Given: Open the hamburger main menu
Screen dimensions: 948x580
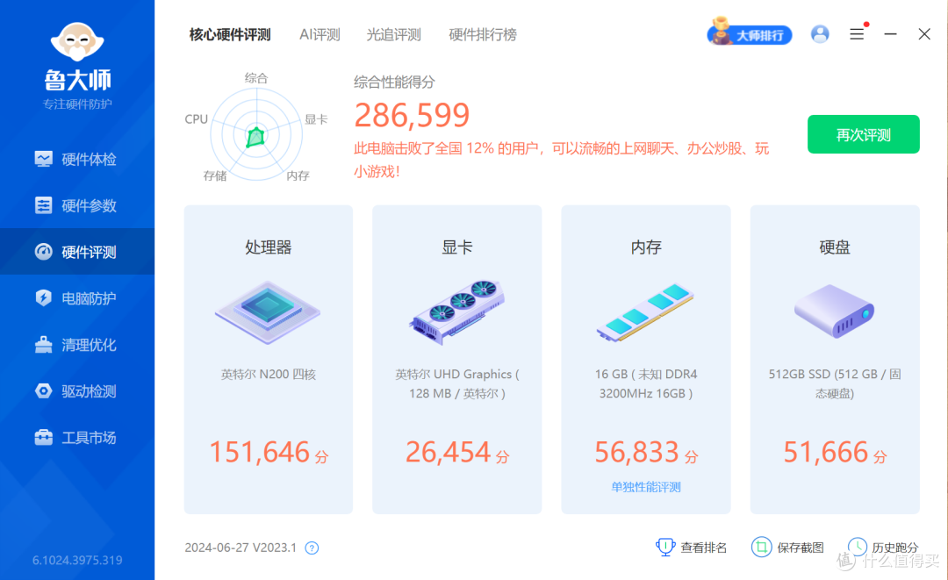Looking at the screenshot, I should pyautogui.click(x=857, y=34).
